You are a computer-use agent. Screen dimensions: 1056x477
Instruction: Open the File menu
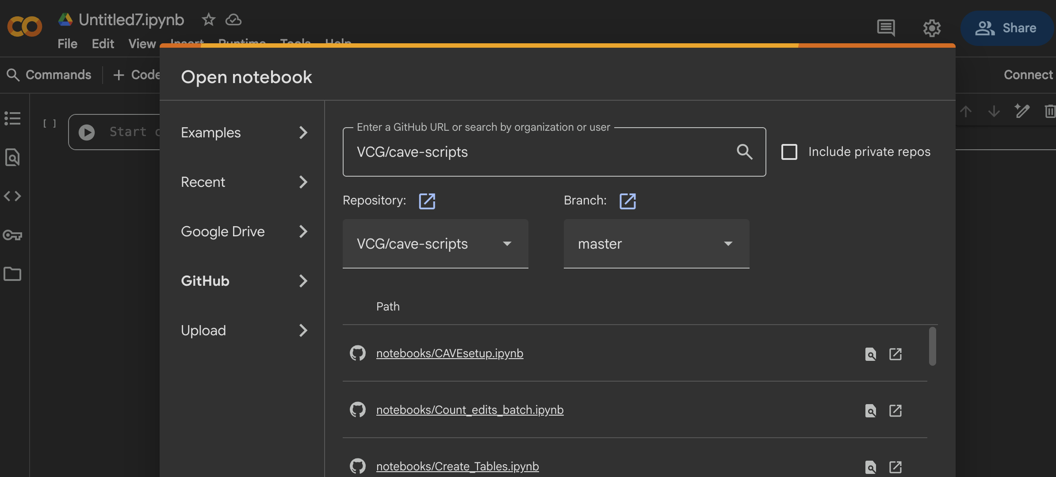point(67,44)
